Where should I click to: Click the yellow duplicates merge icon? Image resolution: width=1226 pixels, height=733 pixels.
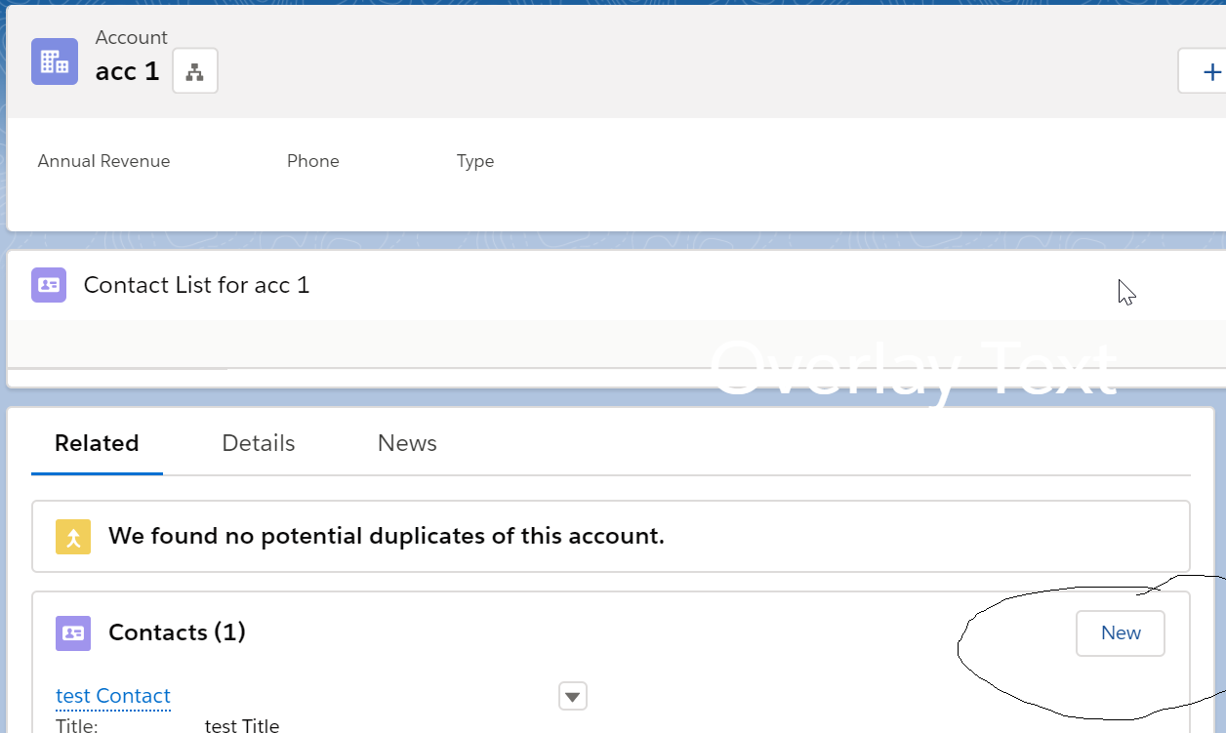pos(73,536)
